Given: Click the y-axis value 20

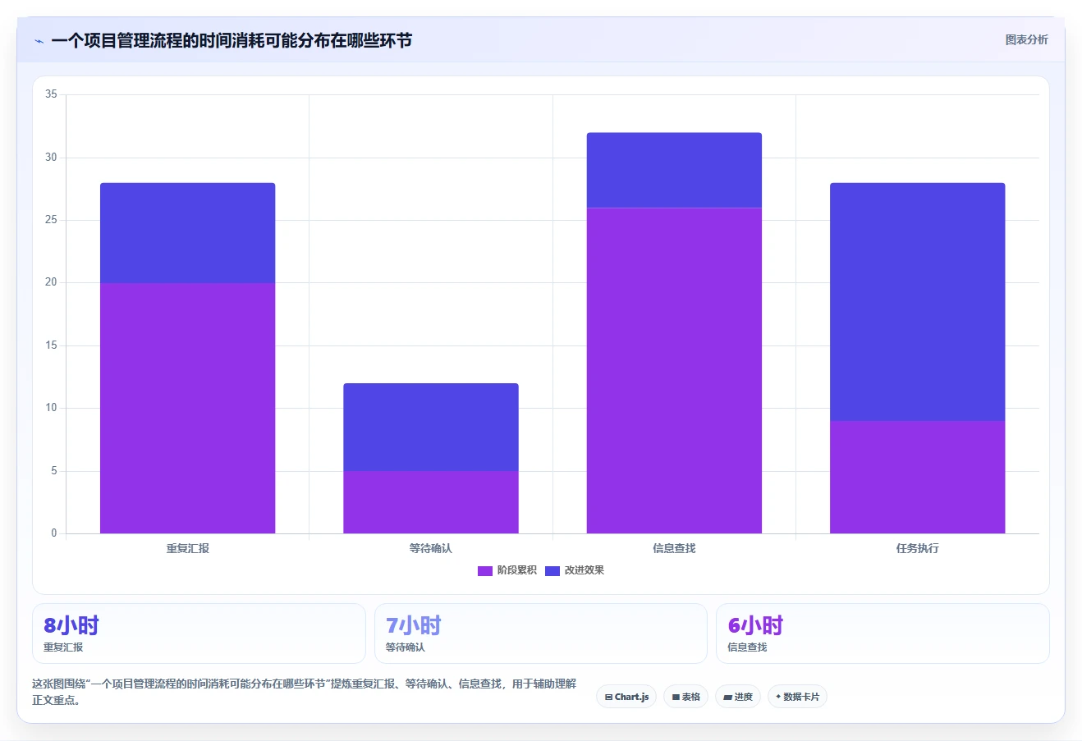Looking at the screenshot, I should 51,282.
